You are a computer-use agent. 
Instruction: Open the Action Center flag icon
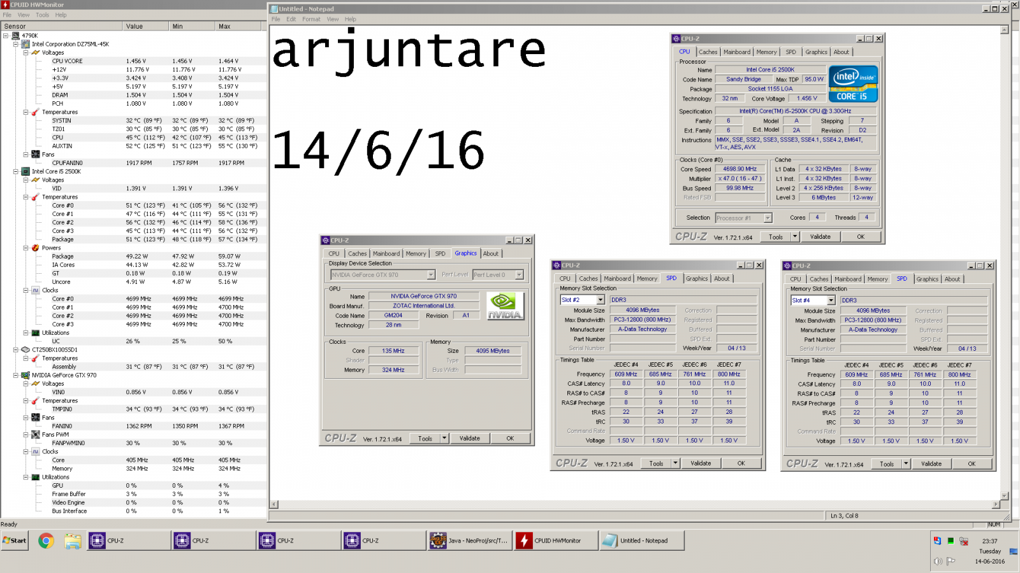[951, 561]
